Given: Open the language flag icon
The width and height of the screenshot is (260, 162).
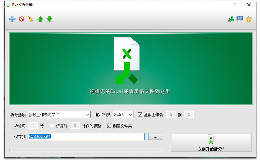Looking at the screenshot, I should coord(240,19).
